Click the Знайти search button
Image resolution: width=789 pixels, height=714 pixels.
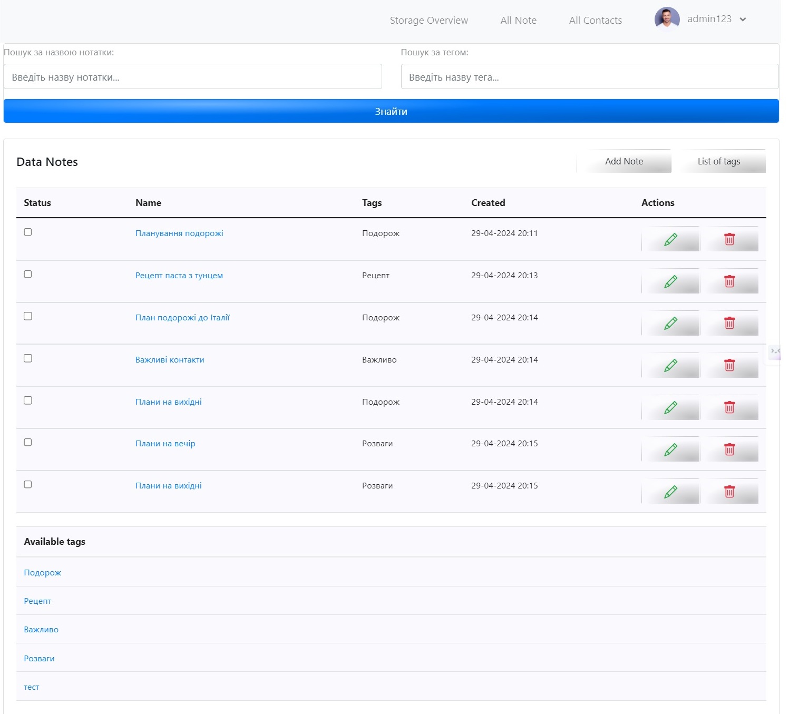click(391, 111)
